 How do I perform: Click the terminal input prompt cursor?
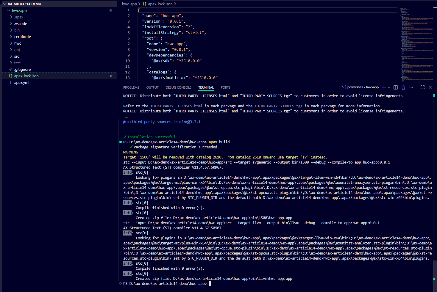[x=210, y=283]
